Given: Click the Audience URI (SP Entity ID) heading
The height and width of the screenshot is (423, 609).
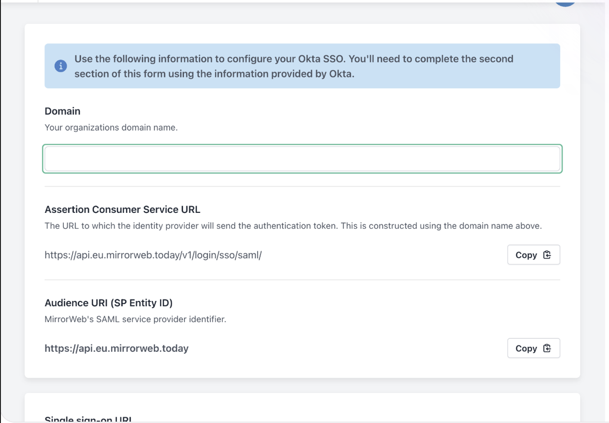Looking at the screenshot, I should (x=108, y=303).
